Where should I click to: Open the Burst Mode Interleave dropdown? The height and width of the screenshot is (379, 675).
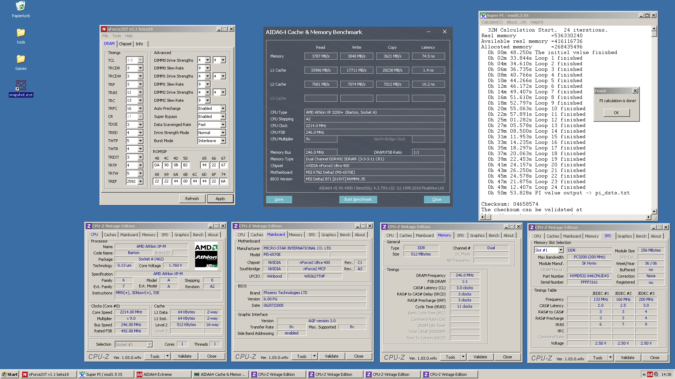click(223, 141)
